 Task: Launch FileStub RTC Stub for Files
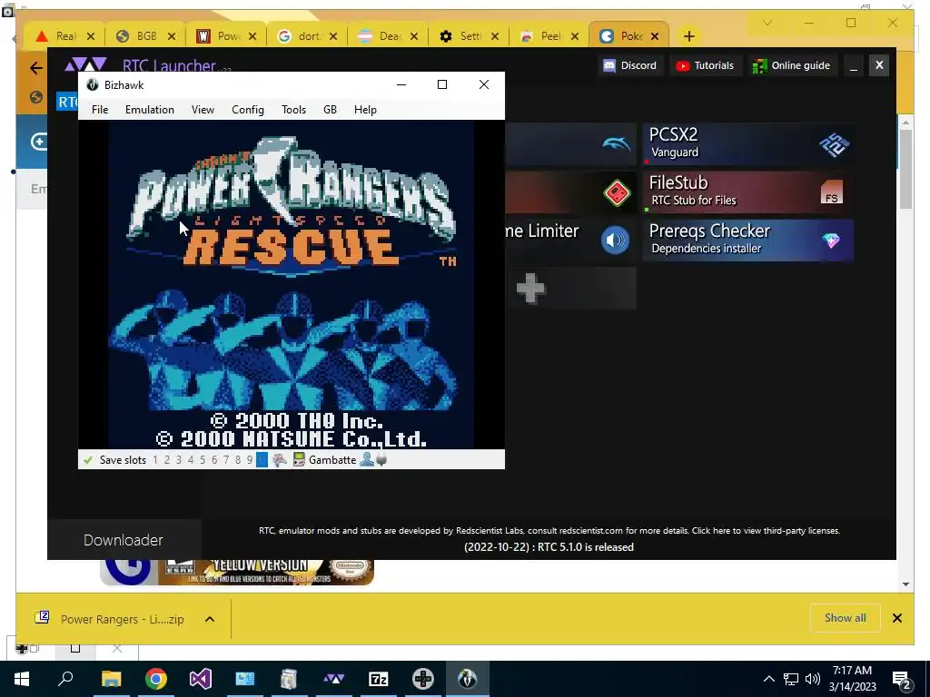coord(748,192)
